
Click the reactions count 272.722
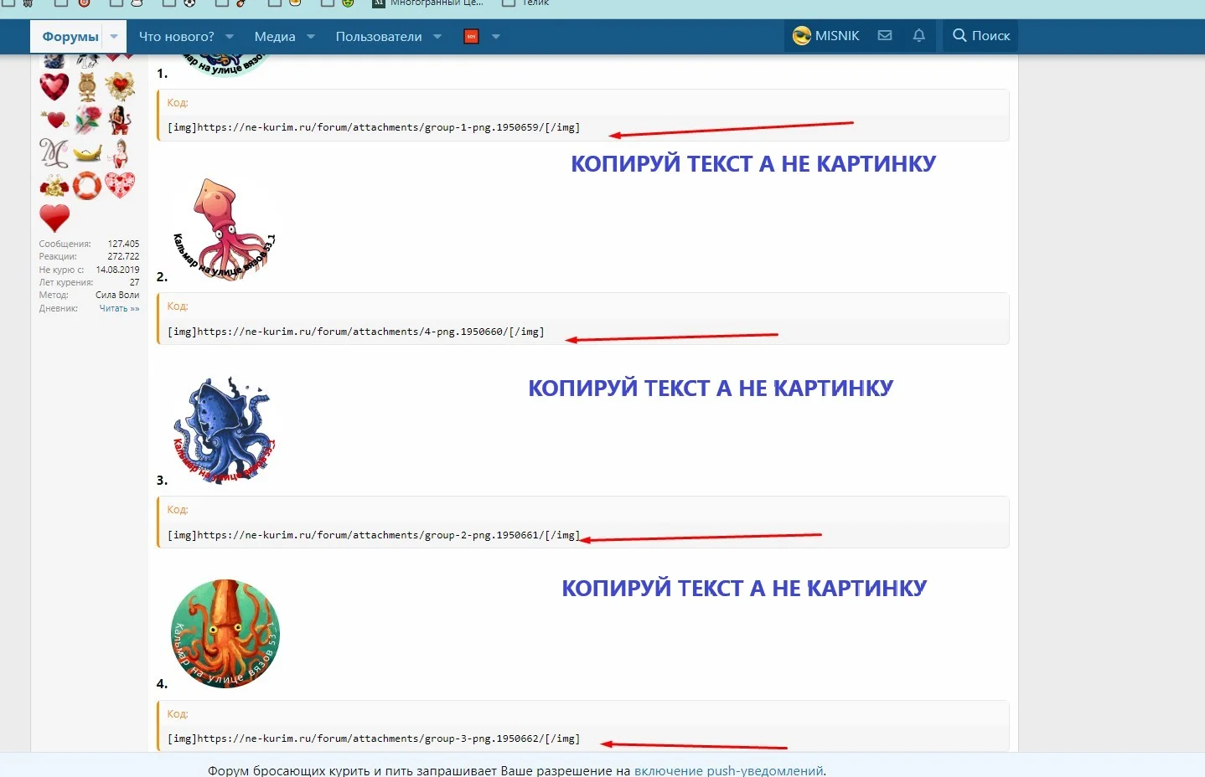(x=123, y=256)
